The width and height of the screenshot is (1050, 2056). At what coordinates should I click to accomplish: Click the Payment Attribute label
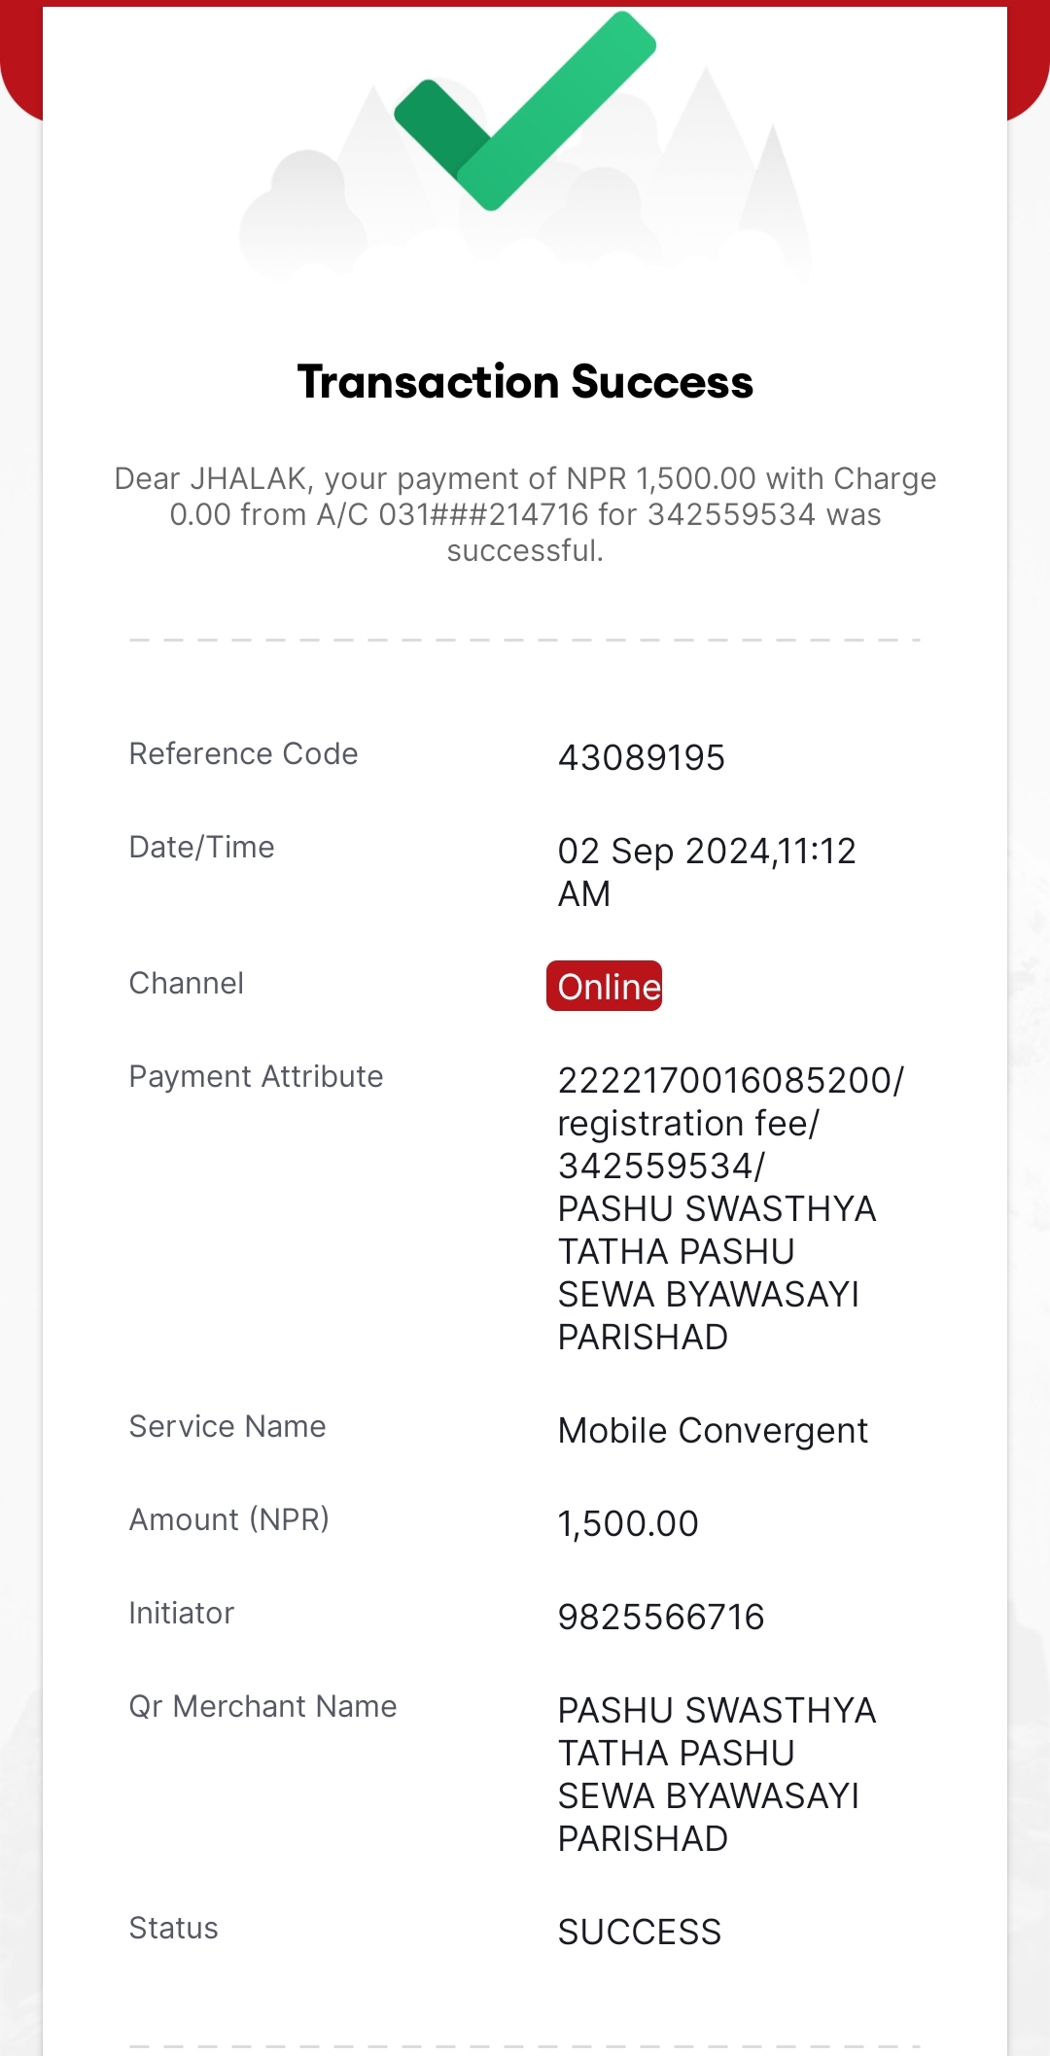pyautogui.click(x=257, y=1076)
